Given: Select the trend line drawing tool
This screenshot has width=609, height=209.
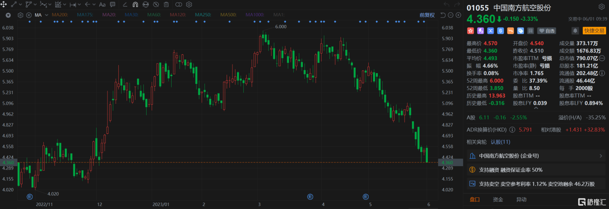Looking at the screenshot, I should 13,5.
